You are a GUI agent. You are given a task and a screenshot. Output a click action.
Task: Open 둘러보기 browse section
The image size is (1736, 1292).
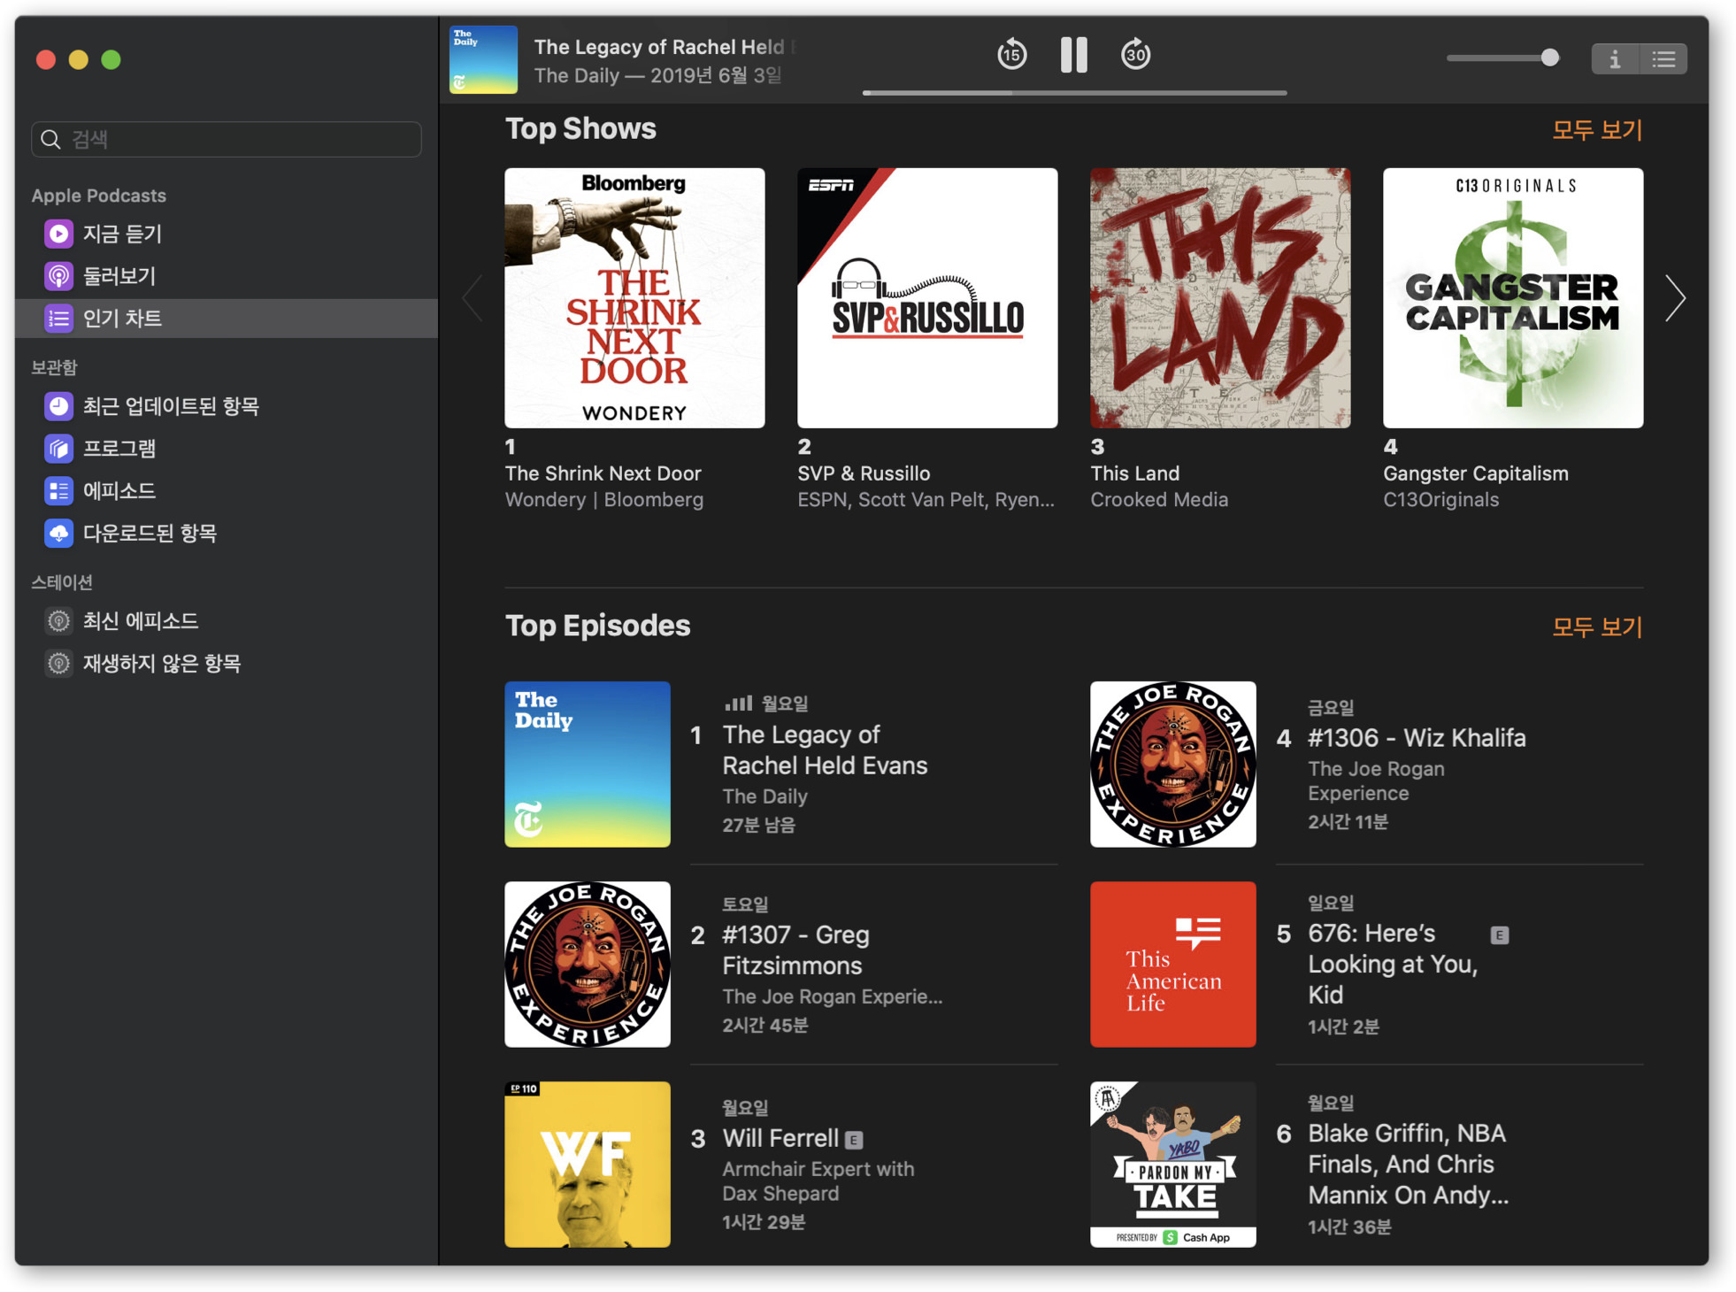(119, 276)
